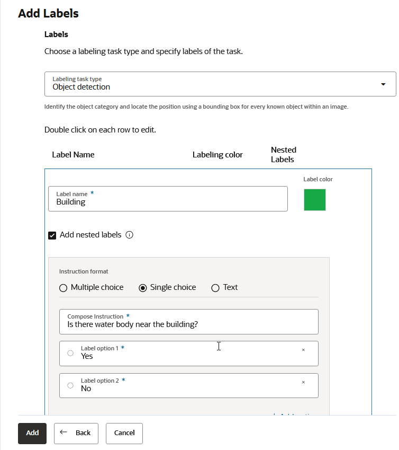Go back using the Back button
Screen dimensions: 399x450
[76, 434]
